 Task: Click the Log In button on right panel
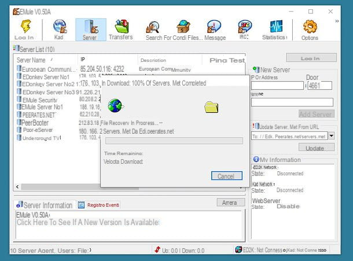pyautogui.click(x=311, y=58)
